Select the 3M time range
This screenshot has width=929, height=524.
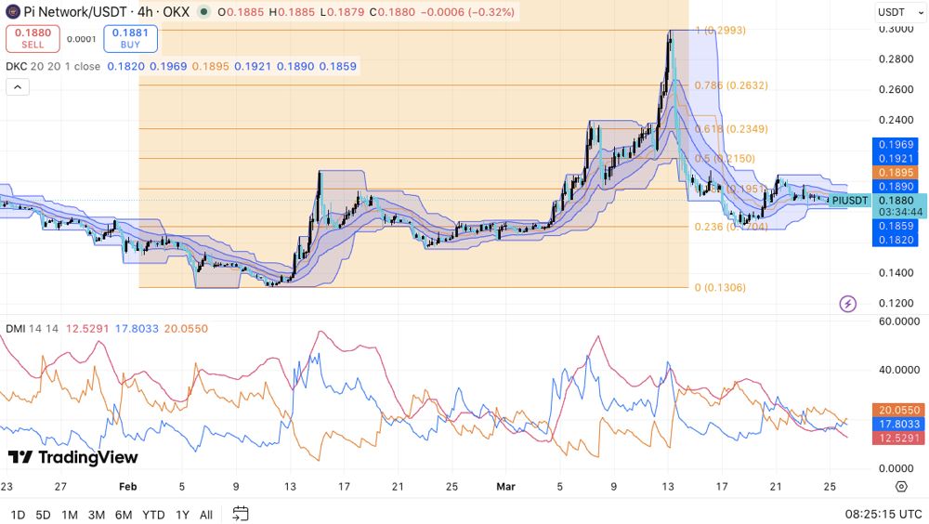pos(97,515)
